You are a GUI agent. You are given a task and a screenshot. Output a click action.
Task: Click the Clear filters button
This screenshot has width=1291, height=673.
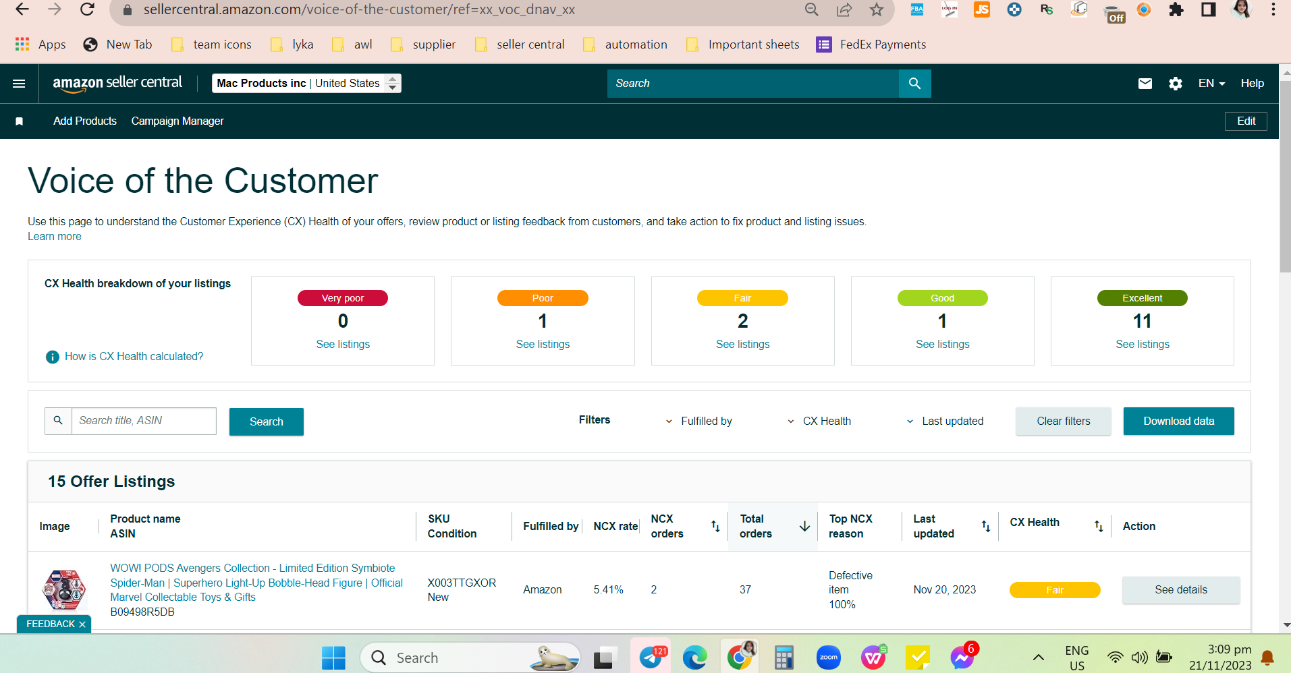click(x=1064, y=421)
